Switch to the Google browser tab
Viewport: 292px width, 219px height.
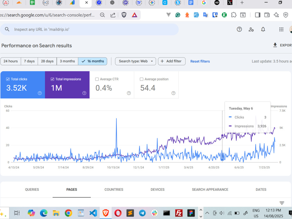coord(204,3)
